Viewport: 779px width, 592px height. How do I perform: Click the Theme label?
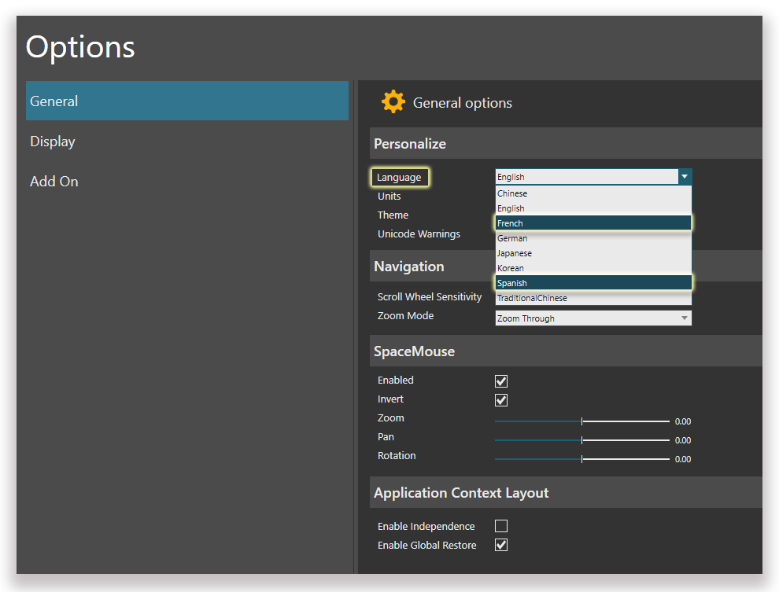[x=393, y=215]
